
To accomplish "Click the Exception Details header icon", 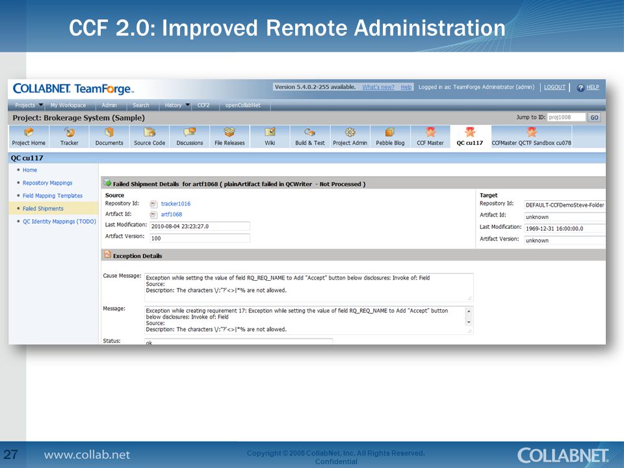I will 107,255.
